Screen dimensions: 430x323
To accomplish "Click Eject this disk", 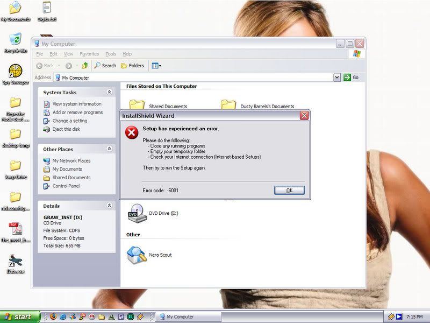I will click(x=62, y=129).
